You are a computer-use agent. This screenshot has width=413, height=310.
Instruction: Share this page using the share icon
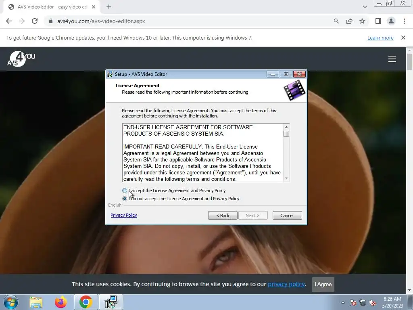pyautogui.click(x=349, y=21)
